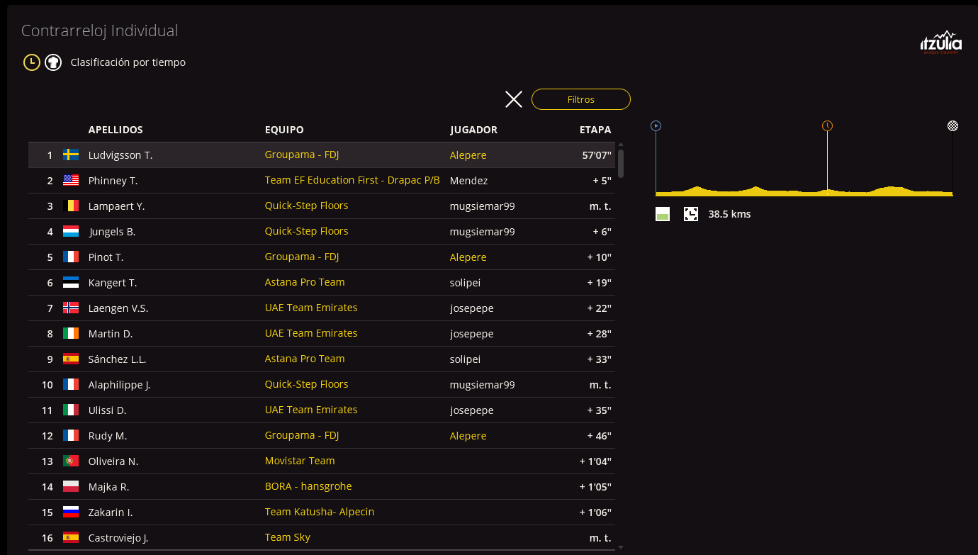Image resolution: width=978 pixels, height=555 pixels.
Task: Click the Swedish flag beside Ludvigsson T.
Action: 71,155
